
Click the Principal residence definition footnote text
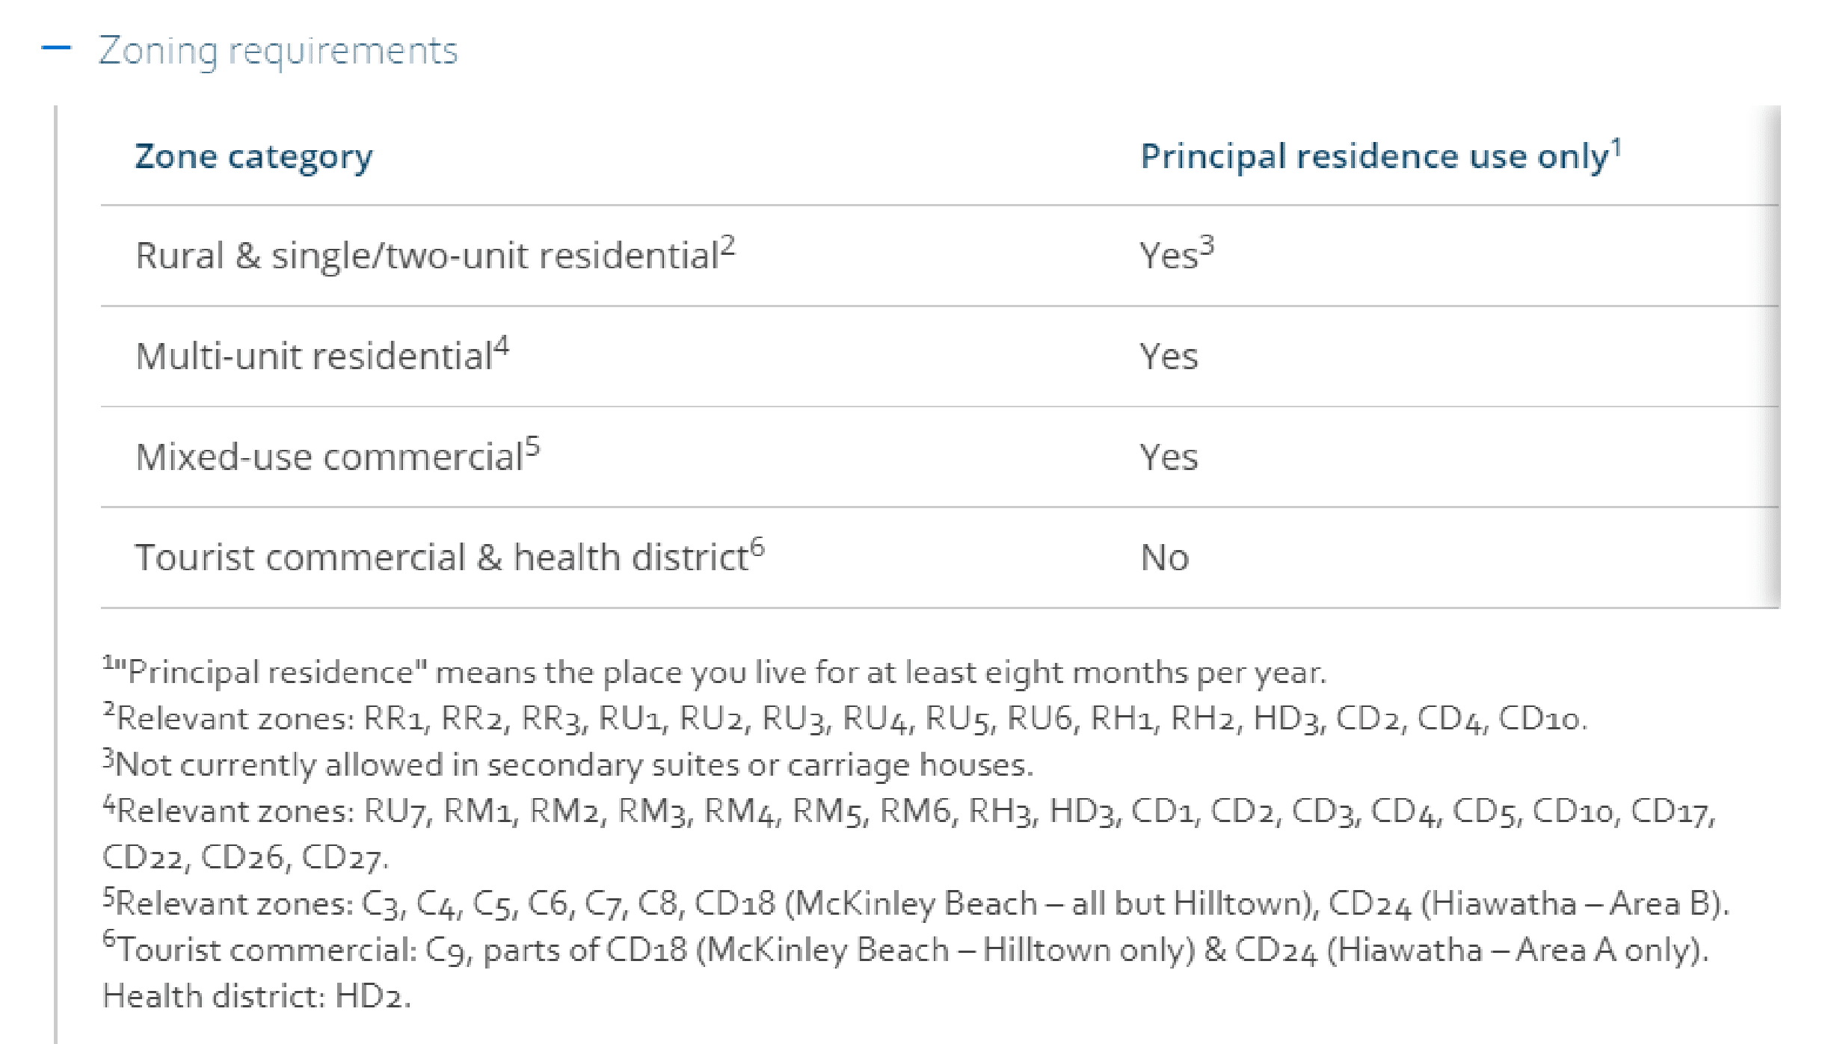pyautogui.click(x=714, y=672)
